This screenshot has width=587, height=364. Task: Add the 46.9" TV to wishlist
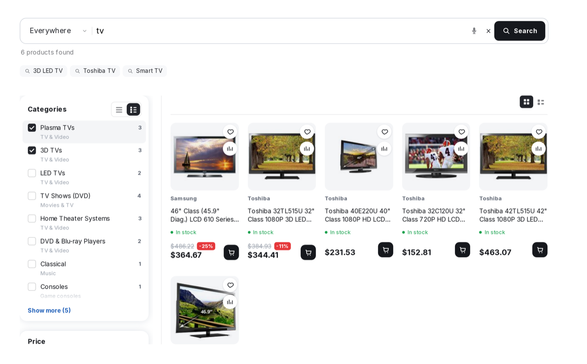pos(230,285)
